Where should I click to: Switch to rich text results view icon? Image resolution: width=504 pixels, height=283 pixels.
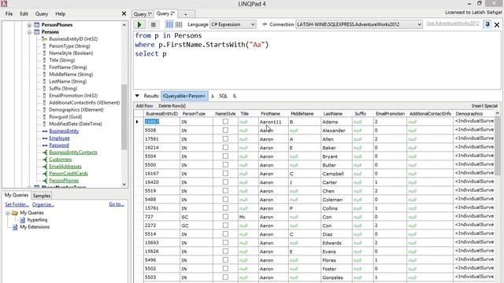[169, 24]
